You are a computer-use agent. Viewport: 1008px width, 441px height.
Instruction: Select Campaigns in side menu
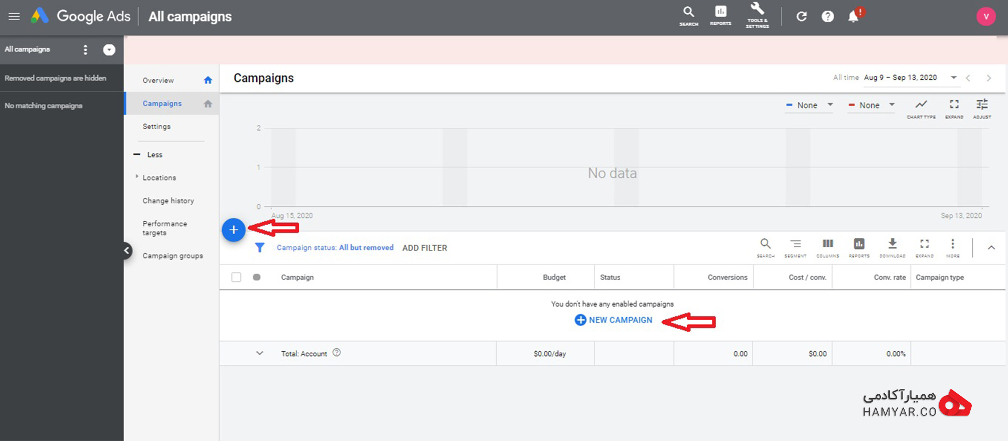tap(162, 104)
